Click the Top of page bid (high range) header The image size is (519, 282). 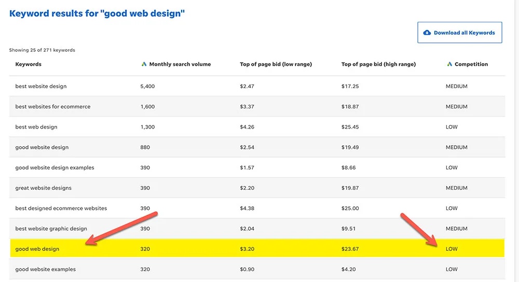point(378,64)
